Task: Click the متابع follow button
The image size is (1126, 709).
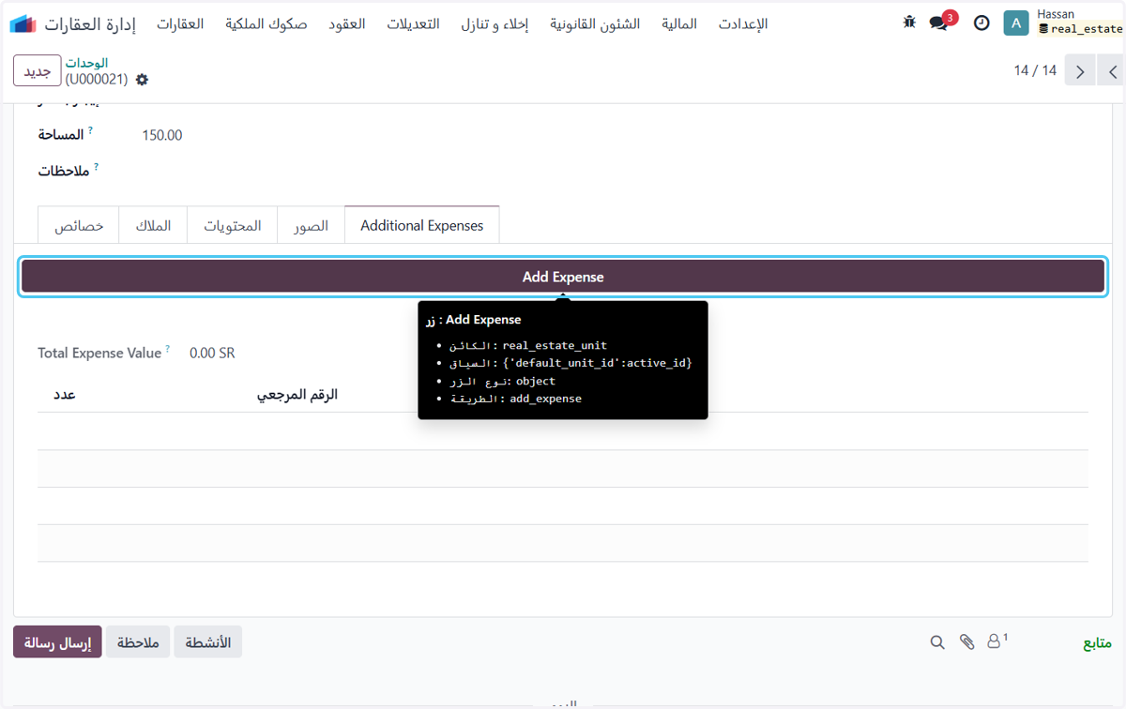Action: pyautogui.click(x=1097, y=642)
